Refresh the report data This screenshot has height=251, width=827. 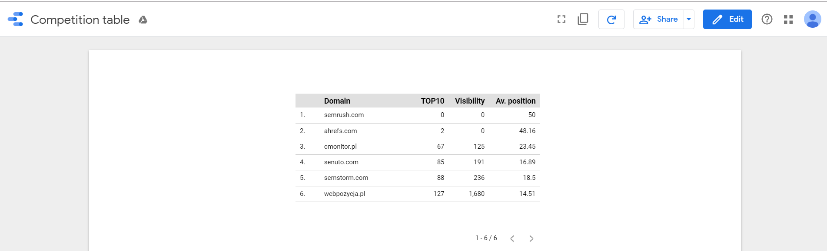[x=611, y=20]
